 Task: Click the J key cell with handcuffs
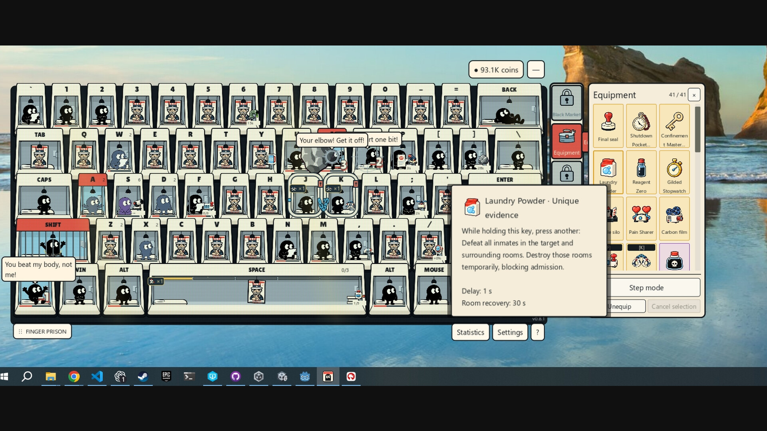pyautogui.click(x=305, y=196)
